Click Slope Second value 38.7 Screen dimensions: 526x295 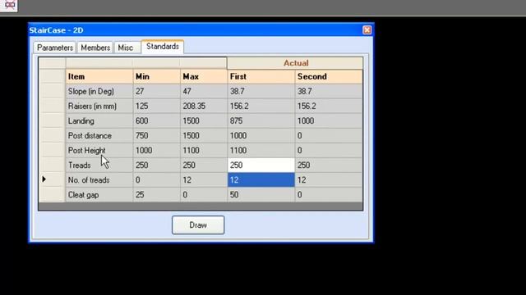click(329, 91)
